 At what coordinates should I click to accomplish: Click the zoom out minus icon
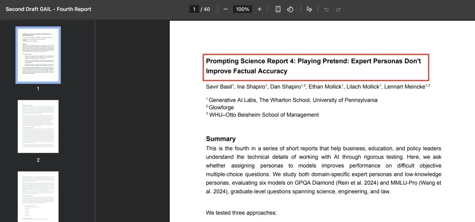click(x=225, y=9)
